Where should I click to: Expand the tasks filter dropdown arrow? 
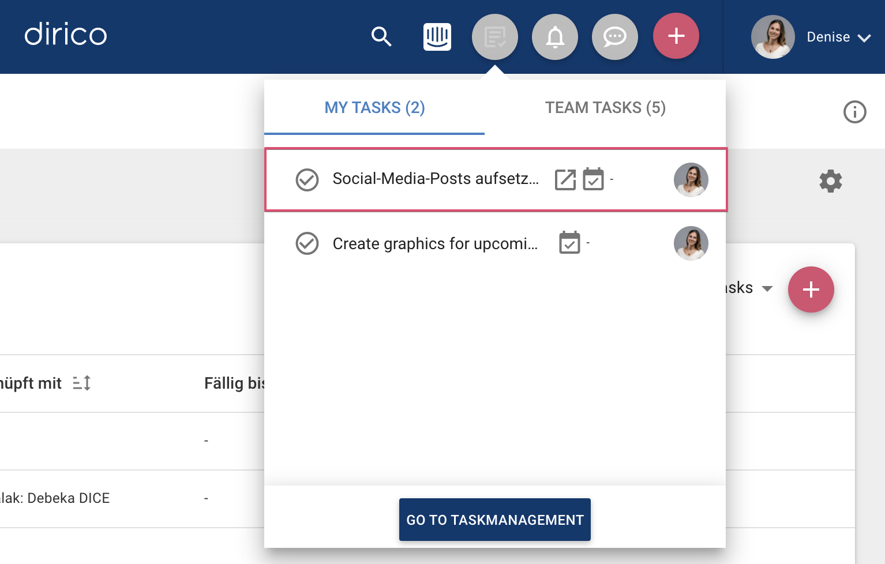point(767,288)
